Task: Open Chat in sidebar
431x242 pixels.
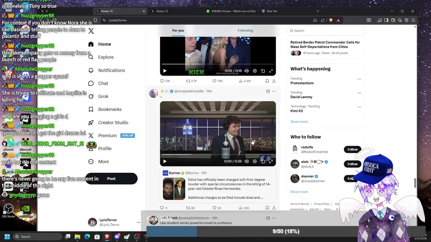Action: pyautogui.click(x=98, y=83)
